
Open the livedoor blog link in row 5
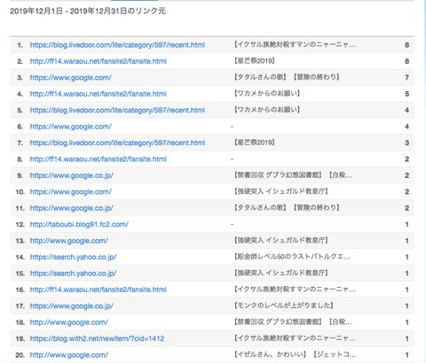[117, 111]
